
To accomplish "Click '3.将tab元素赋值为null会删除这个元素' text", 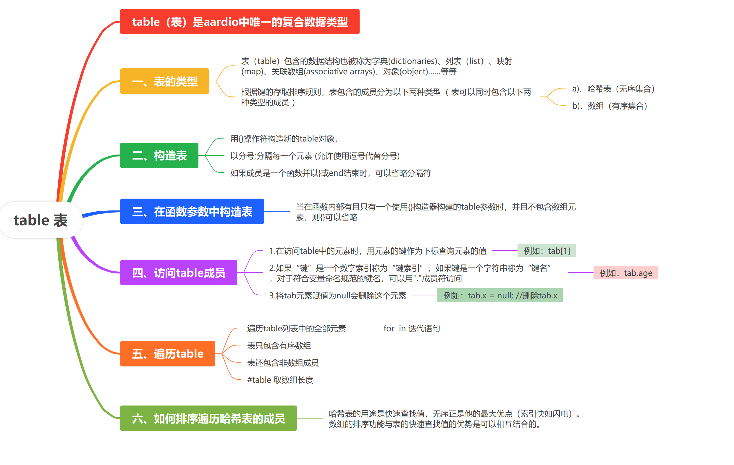I will pyautogui.click(x=337, y=295).
